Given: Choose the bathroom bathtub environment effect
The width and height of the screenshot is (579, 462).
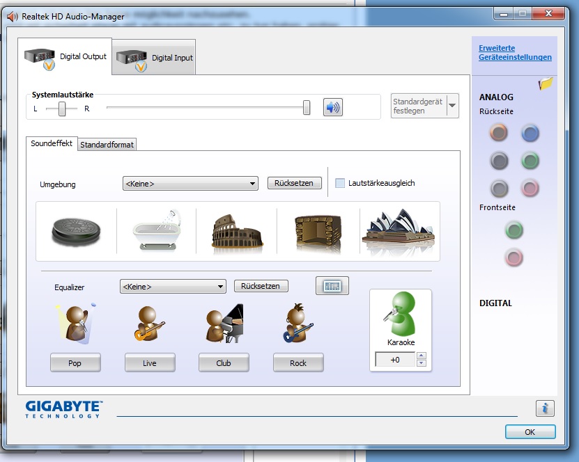Looking at the screenshot, I should coord(157,230).
